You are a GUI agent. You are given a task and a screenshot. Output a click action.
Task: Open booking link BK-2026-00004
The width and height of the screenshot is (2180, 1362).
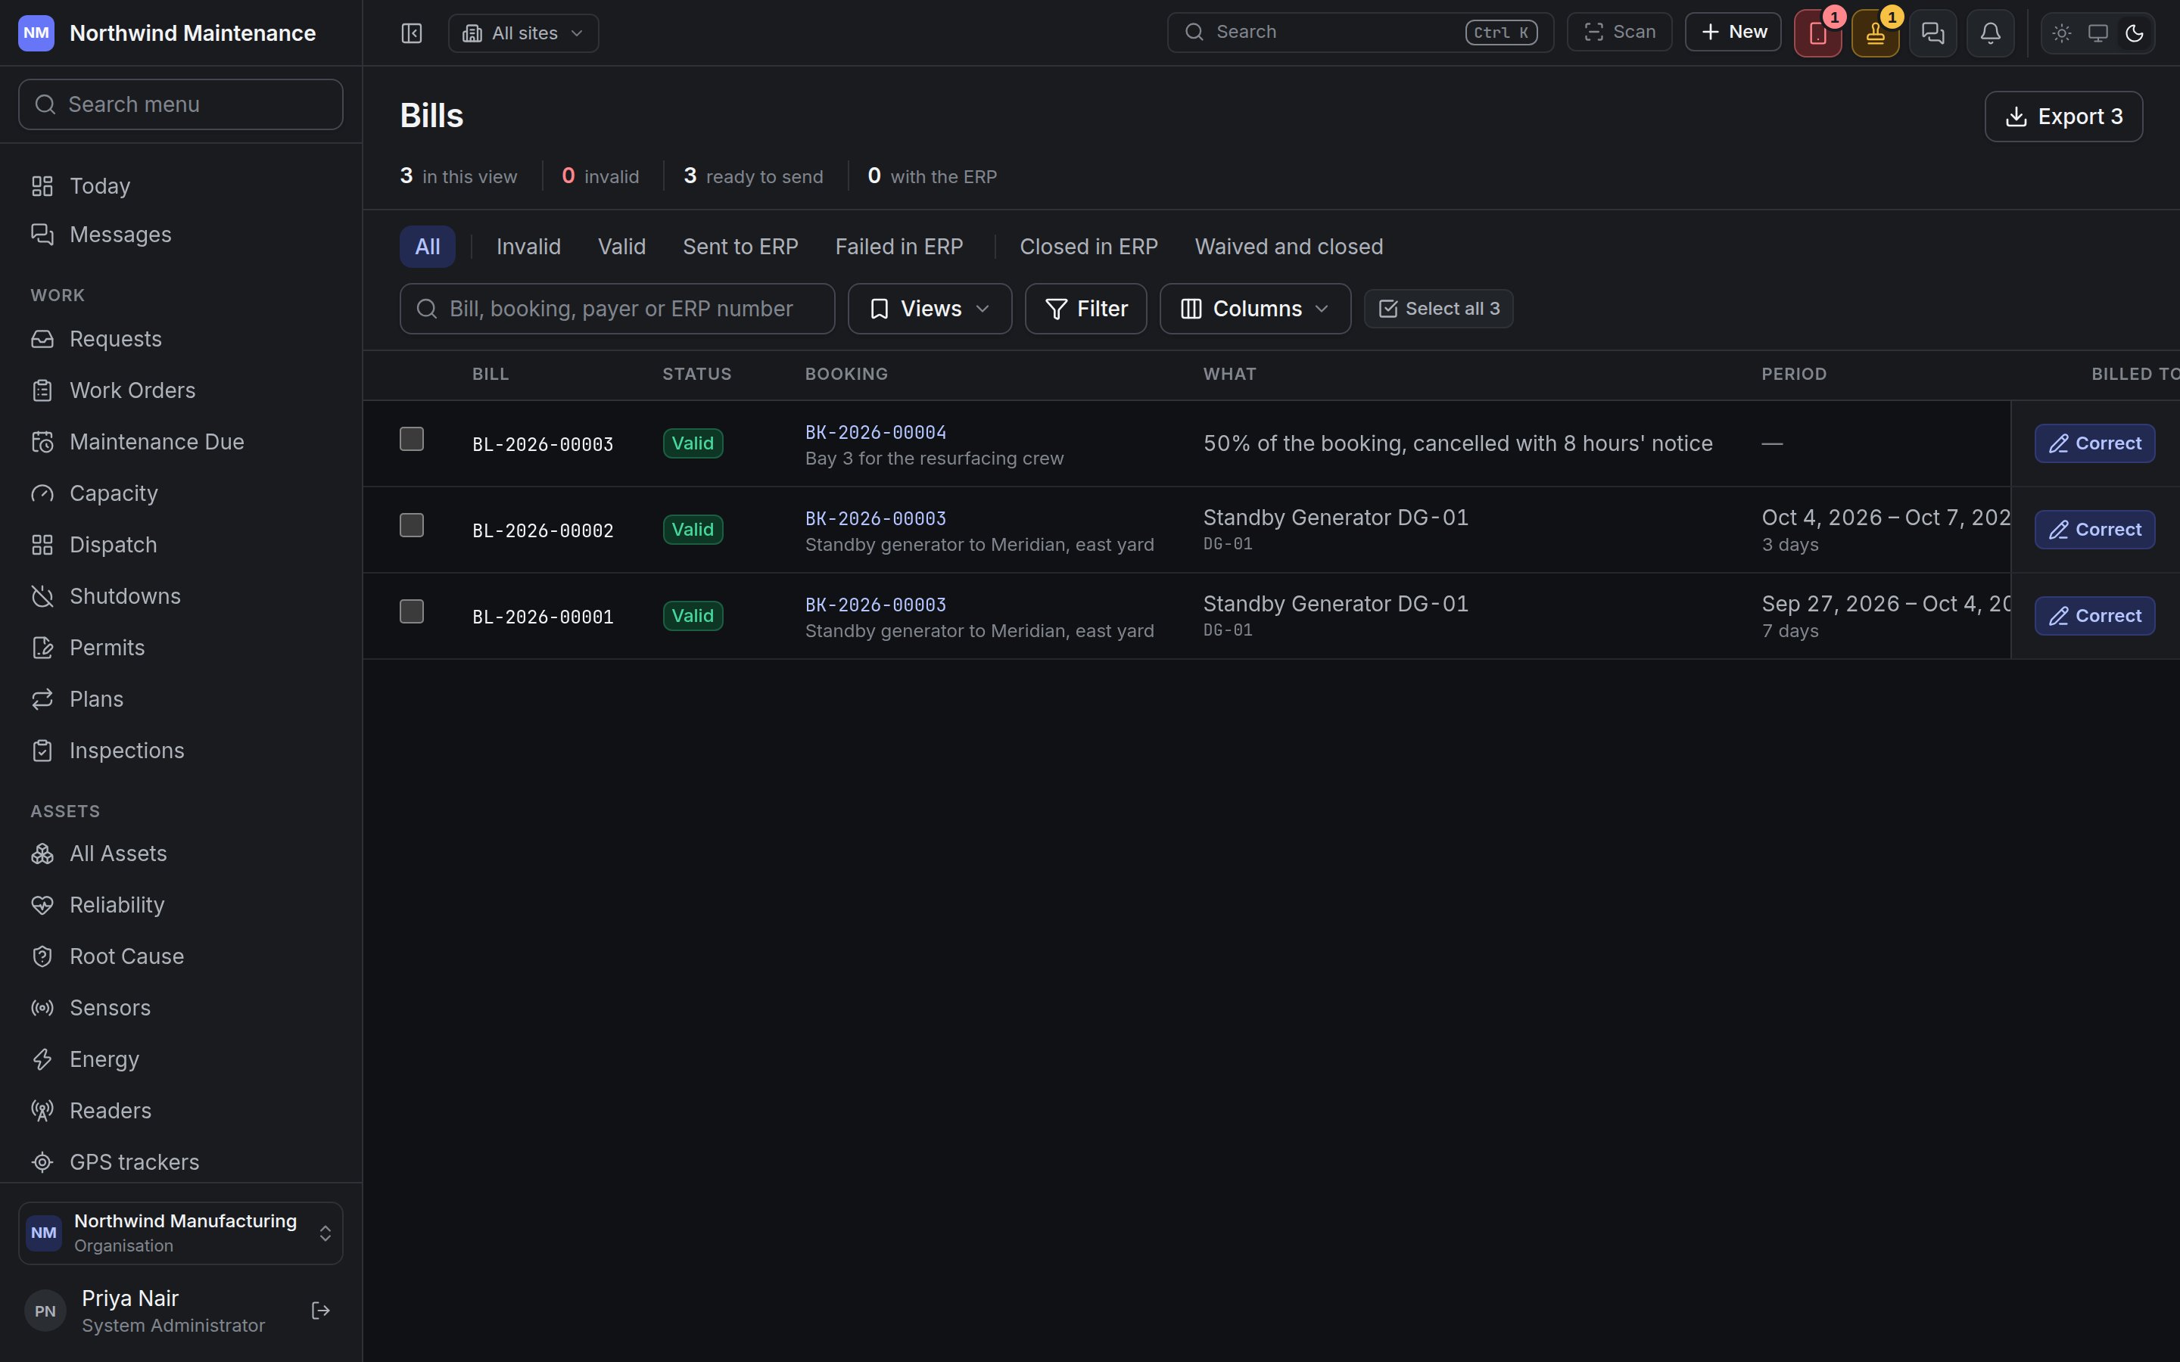pos(876,432)
